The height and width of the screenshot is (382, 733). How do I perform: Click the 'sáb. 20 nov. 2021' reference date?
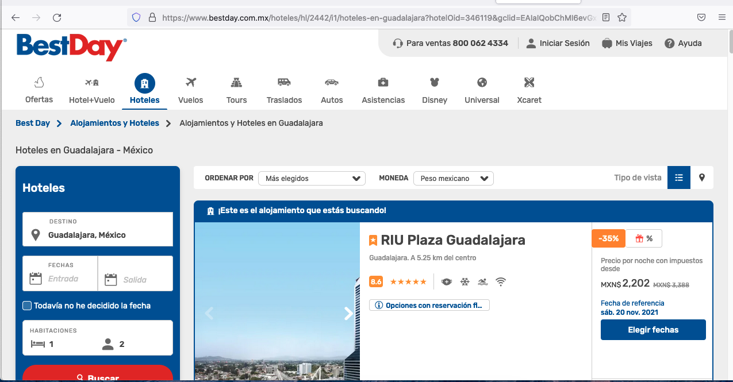630,312
